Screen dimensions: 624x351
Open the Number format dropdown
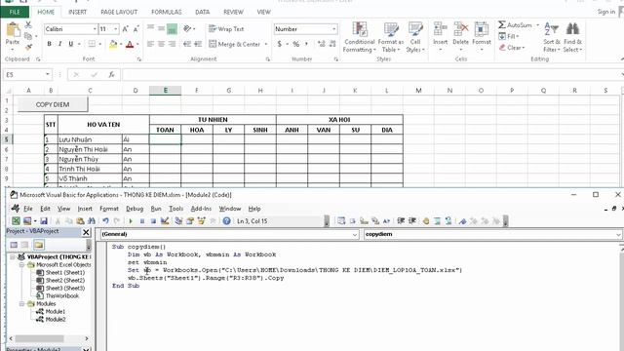[333, 29]
